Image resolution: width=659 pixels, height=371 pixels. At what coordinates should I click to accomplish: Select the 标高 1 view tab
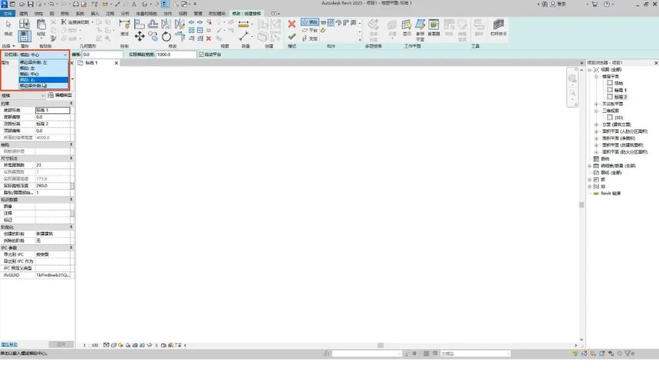[92, 63]
